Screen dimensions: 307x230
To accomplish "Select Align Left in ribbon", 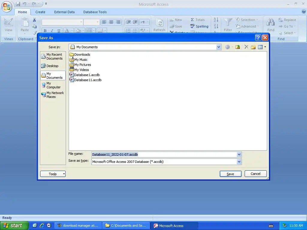I will [104, 22].
